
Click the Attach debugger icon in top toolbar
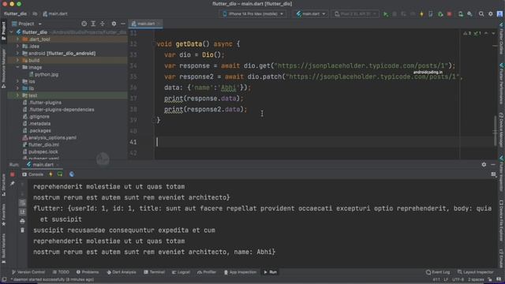[440, 14]
